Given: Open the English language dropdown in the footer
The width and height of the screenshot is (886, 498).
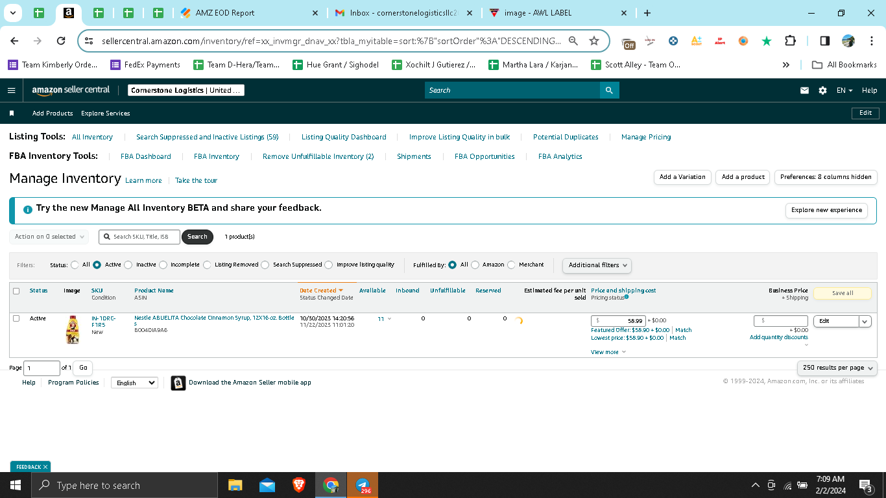Looking at the screenshot, I should [134, 383].
